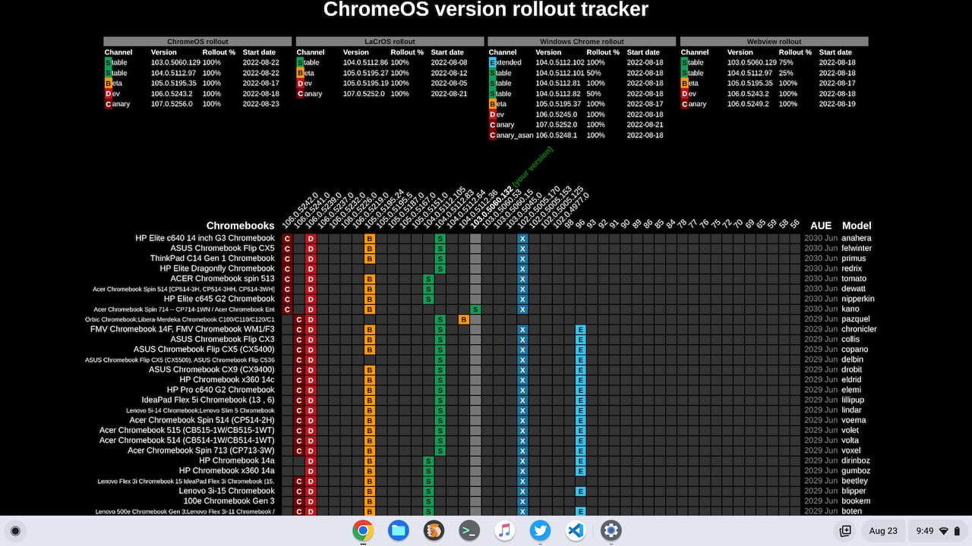The height and width of the screenshot is (546, 972).
Task: Select ThinkPad C14 Gen 1 Chromebook
Action: coord(212,259)
